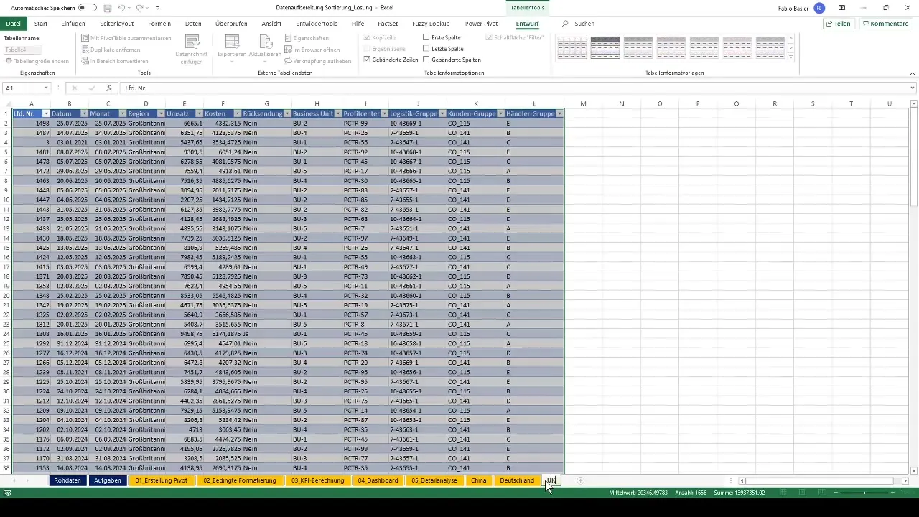The width and height of the screenshot is (919, 517).
Task: Collapse the ribbon with the chevron
Action: click(912, 73)
